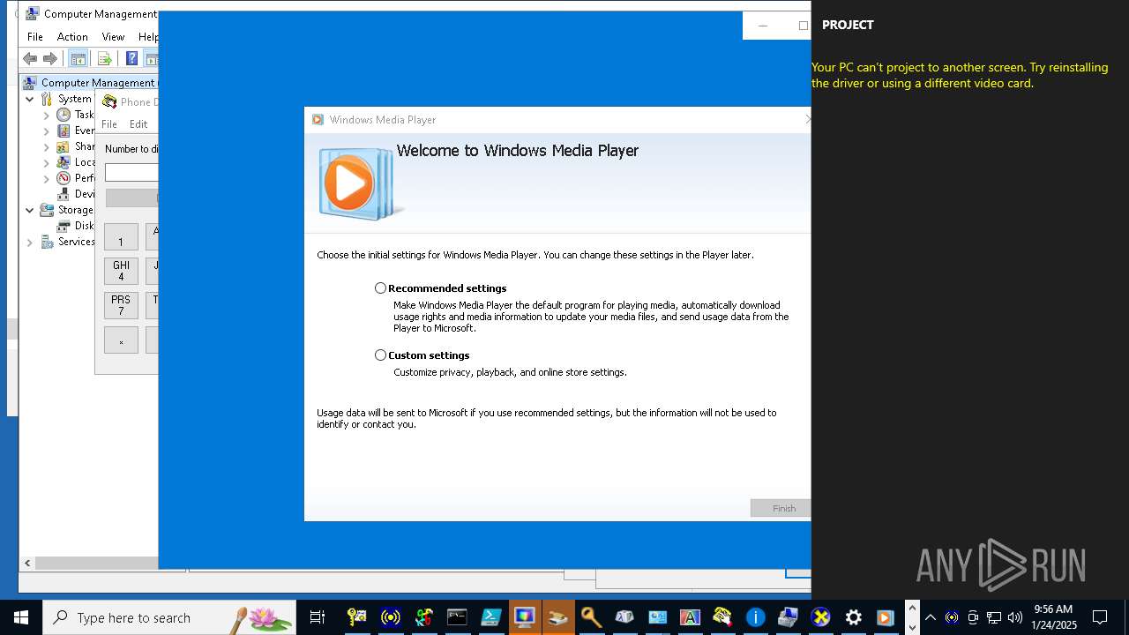Select Device Manager icon in tree

[x=64, y=194]
